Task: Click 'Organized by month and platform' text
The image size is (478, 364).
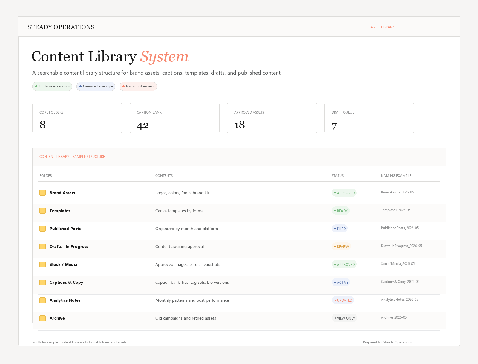Action: 187,229
